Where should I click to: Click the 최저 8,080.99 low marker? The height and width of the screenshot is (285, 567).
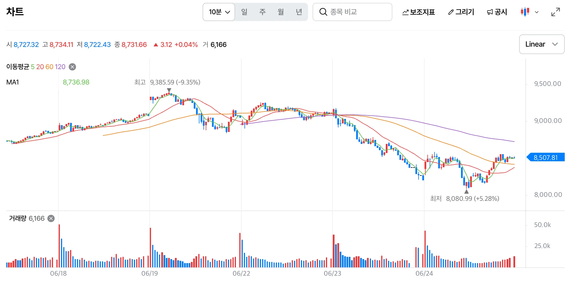(464, 199)
